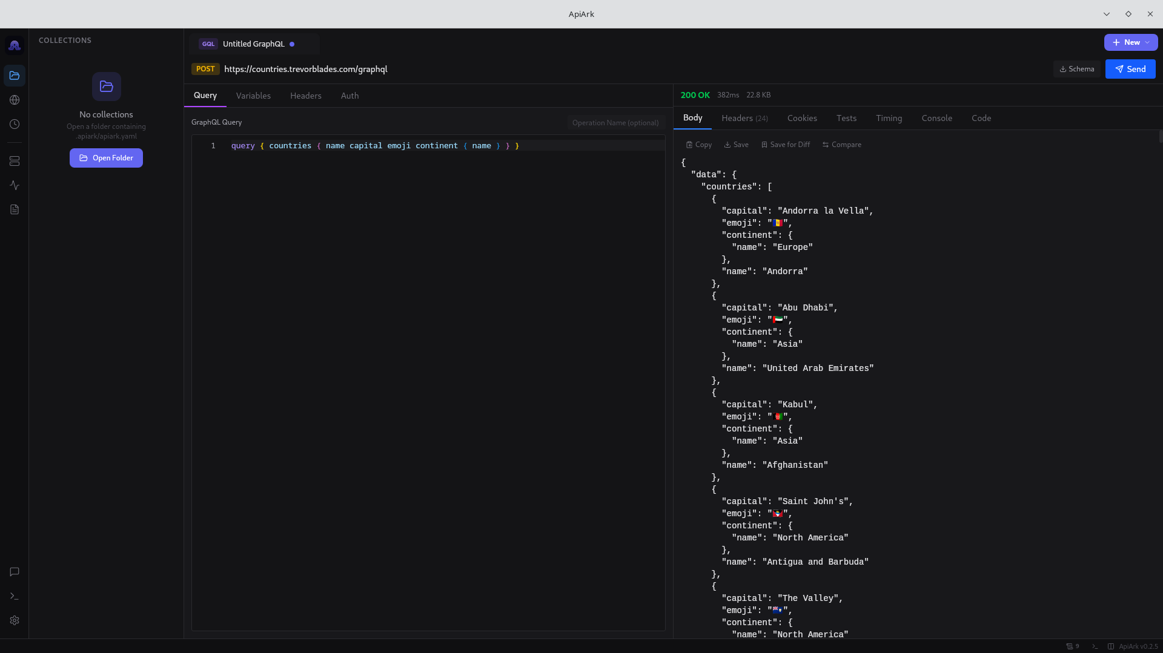
Task: Open Settings gear icon in sidebar
Action: pyautogui.click(x=15, y=620)
